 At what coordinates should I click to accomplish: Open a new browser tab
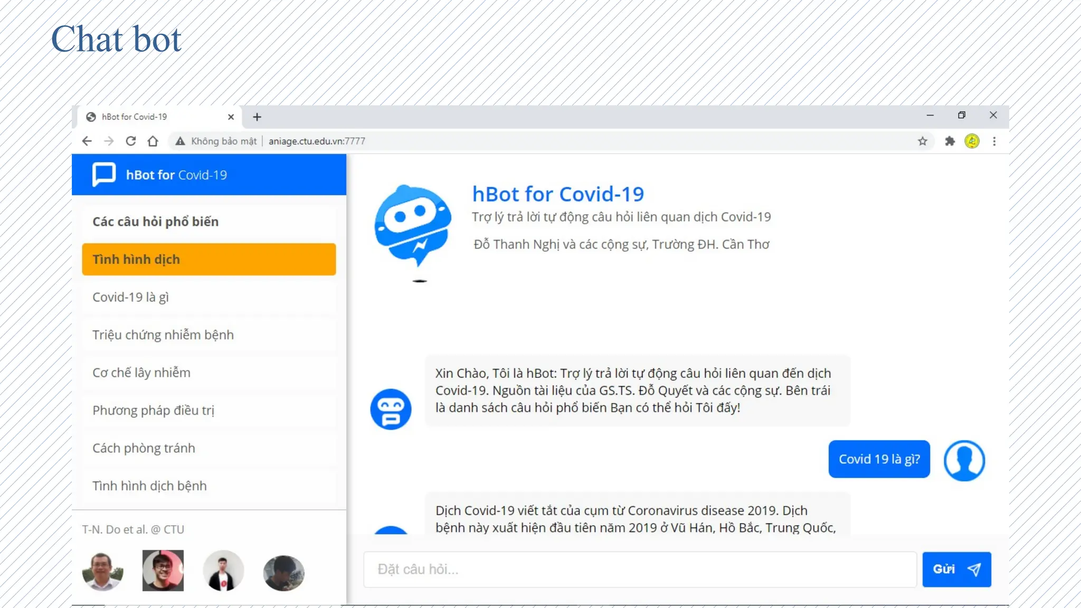(x=257, y=117)
